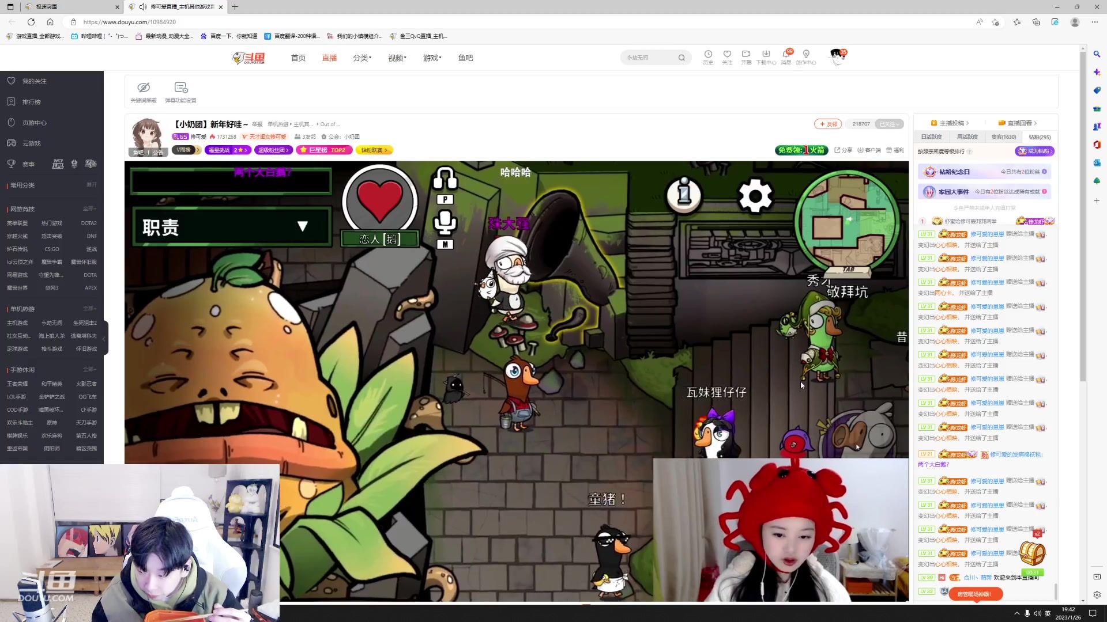Open 下载中心 download icon
Image resolution: width=1107 pixels, height=622 pixels.
coord(766,56)
